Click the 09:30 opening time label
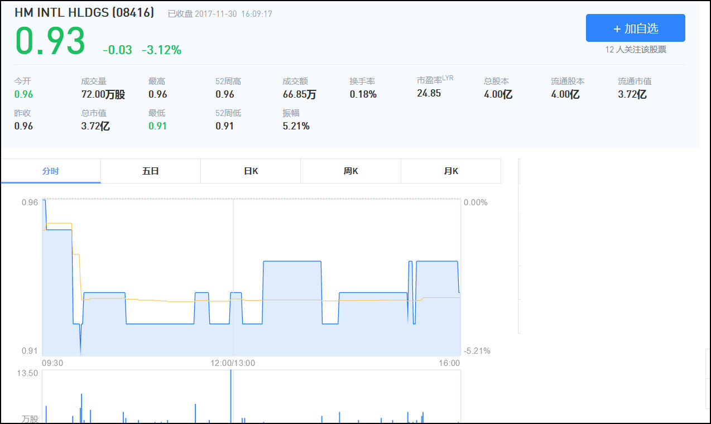The width and height of the screenshot is (711, 424). click(x=52, y=363)
